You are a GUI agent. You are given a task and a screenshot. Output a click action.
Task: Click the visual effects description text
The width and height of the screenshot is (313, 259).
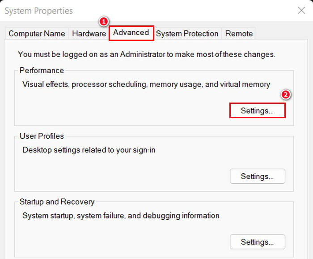[x=146, y=84]
